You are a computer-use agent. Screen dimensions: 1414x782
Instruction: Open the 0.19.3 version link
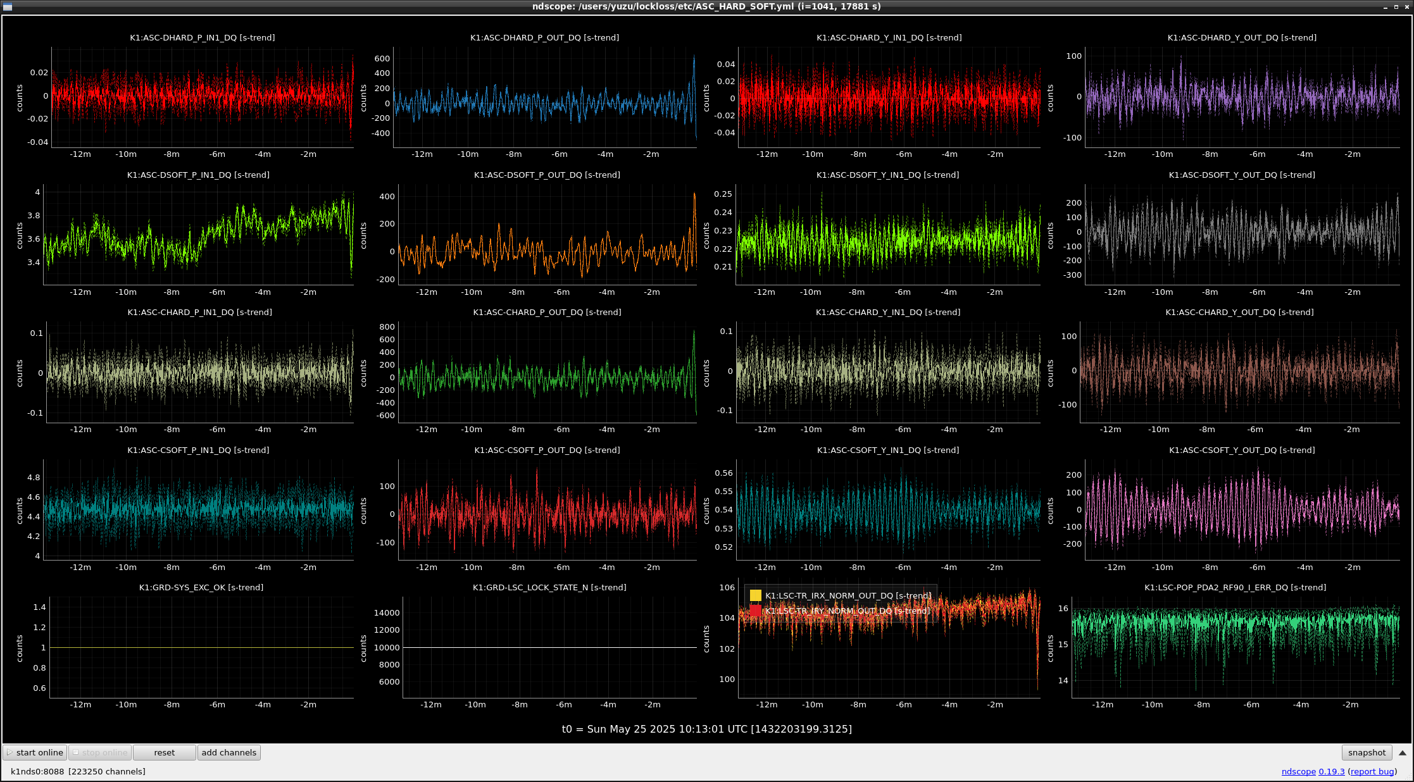click(1332, 771)
